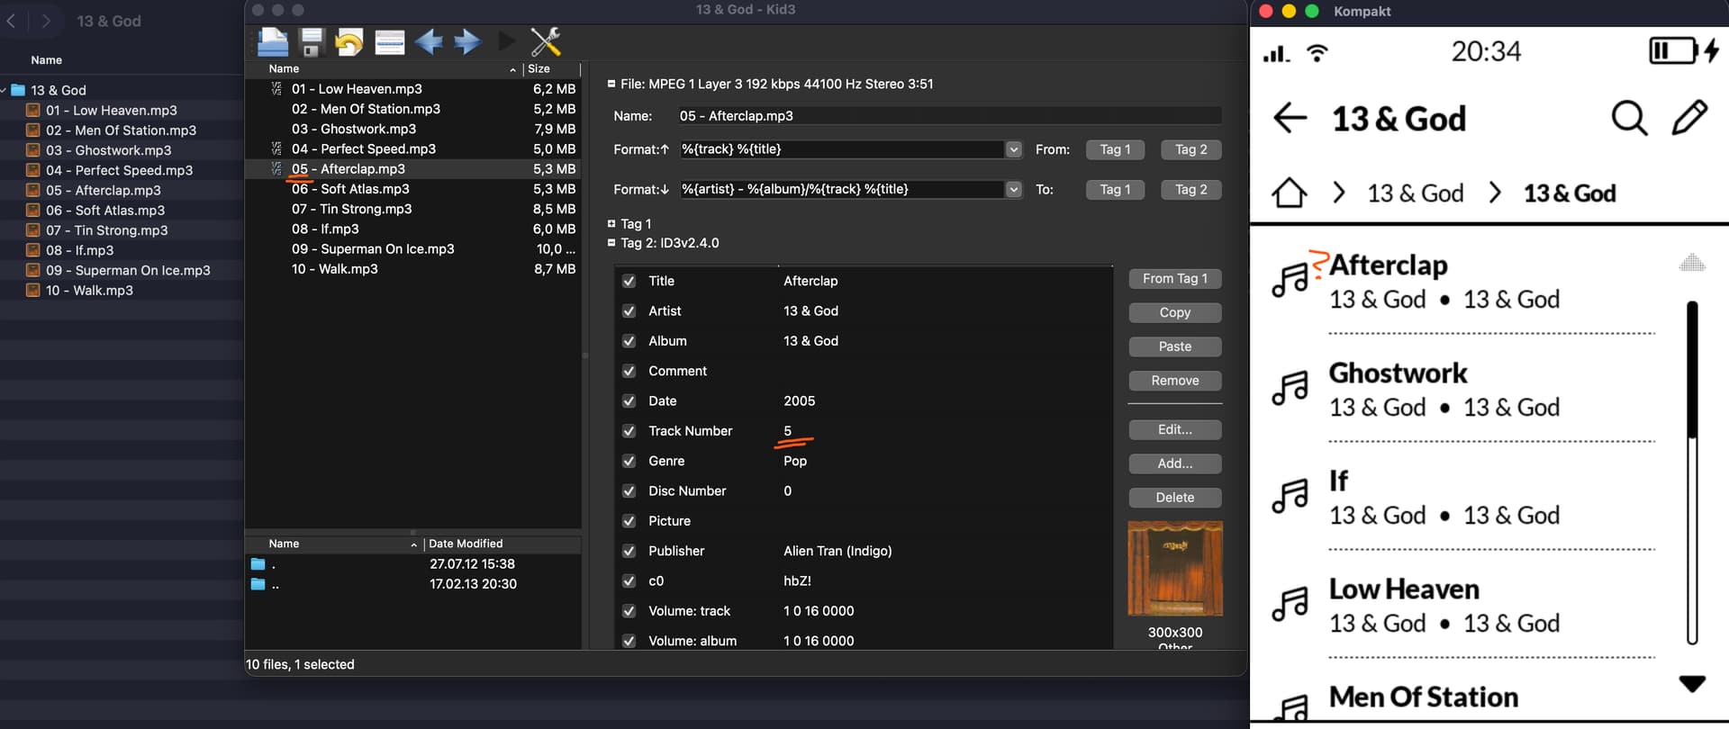Tap the pencil edit icon in Kompakt
1729x729 pixels.
point(1689,118)
